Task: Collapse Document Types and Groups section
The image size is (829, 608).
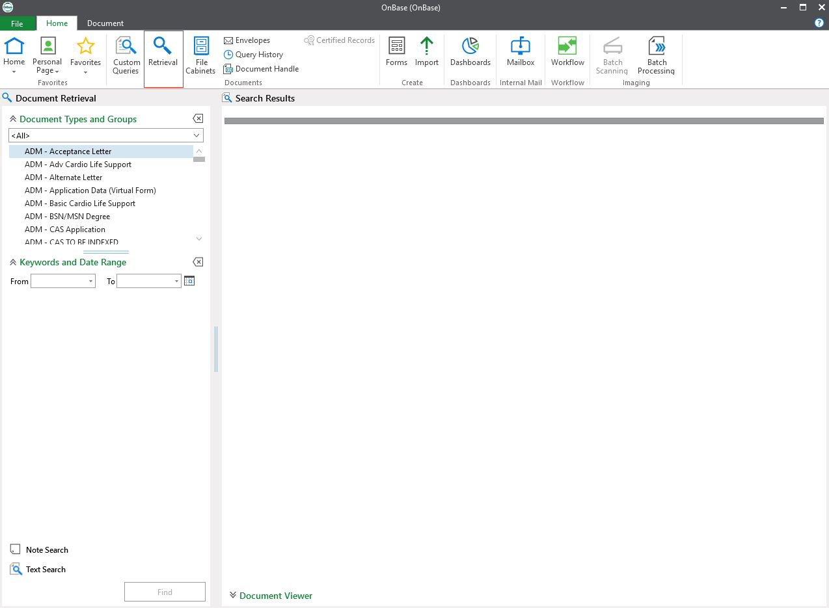Action: coord(13,119)
